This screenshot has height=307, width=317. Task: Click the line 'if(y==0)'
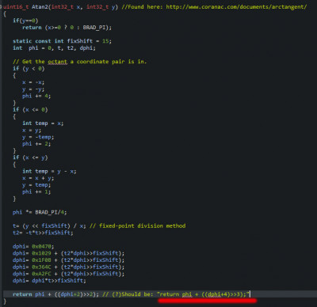tap(25, 21)
